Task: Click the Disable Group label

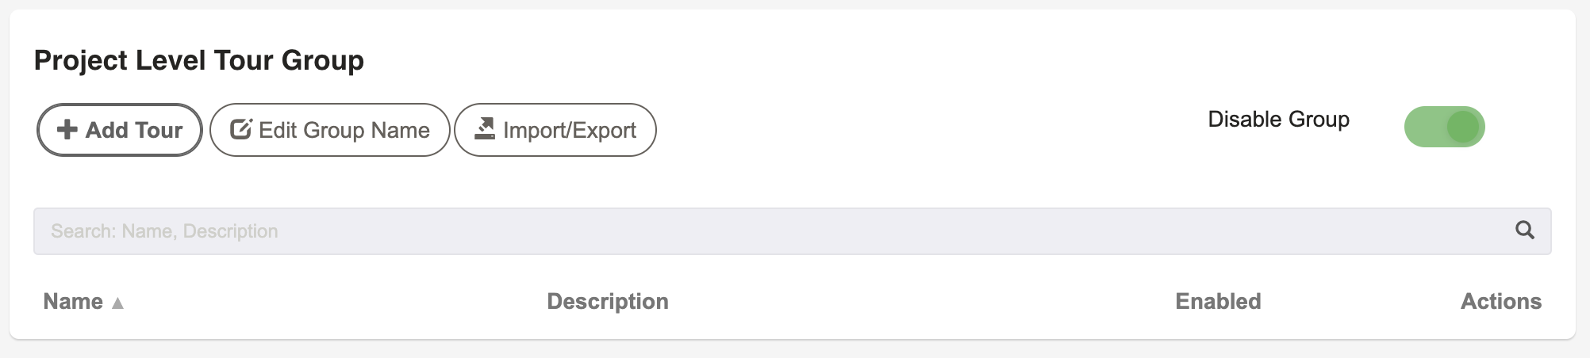Action: [x=1278, y=120]
